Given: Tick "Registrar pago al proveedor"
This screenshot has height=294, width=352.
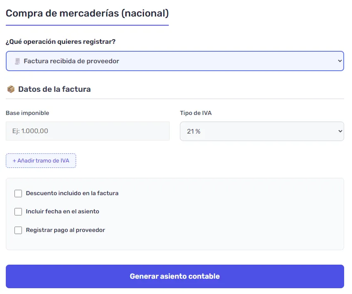Looking at the screenshot, I should (x=18, y=230).
